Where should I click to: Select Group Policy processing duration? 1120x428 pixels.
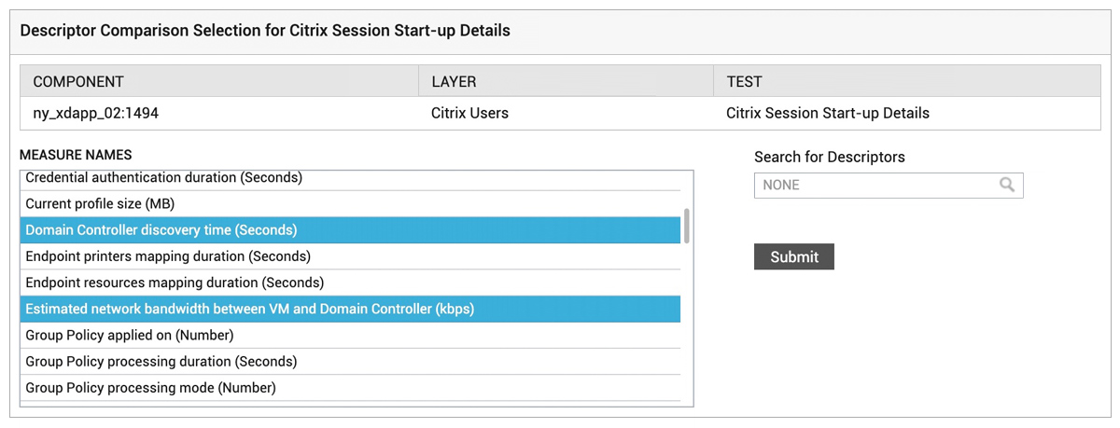point(350,361)
